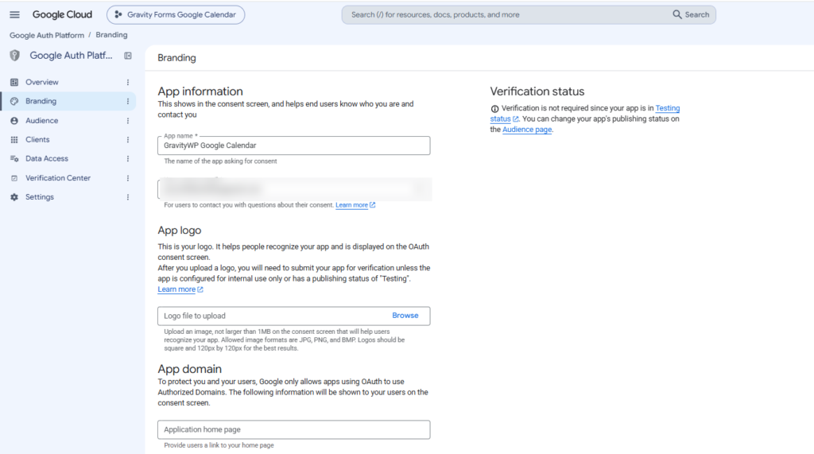814x454 pixels.
Task: Open more options for Data Access
Action: (x=128, y=158)
